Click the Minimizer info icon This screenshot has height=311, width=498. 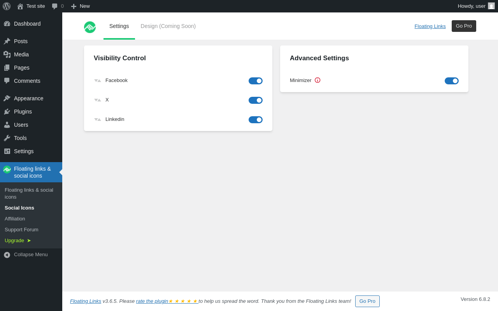(x=317, y=80)
